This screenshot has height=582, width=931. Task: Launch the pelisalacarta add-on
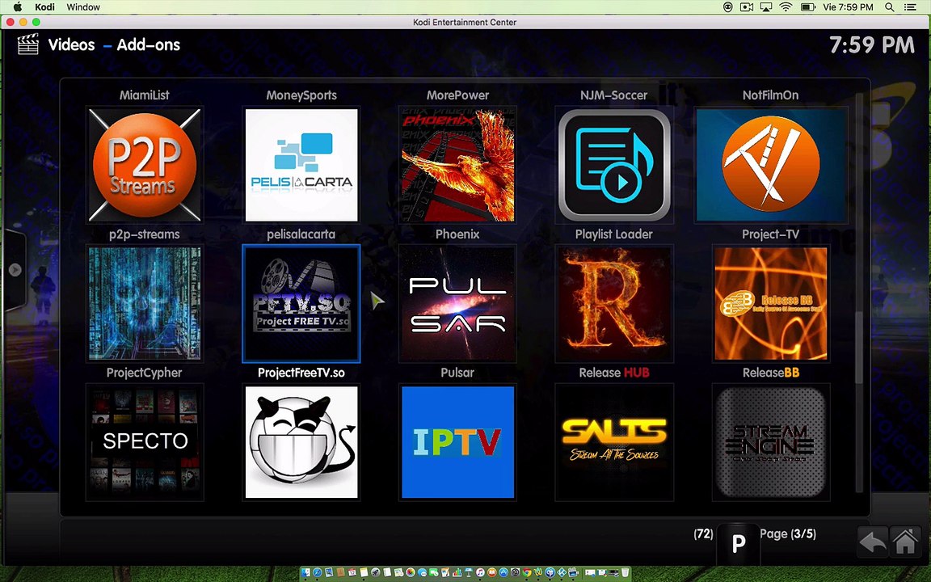[301, 165]
